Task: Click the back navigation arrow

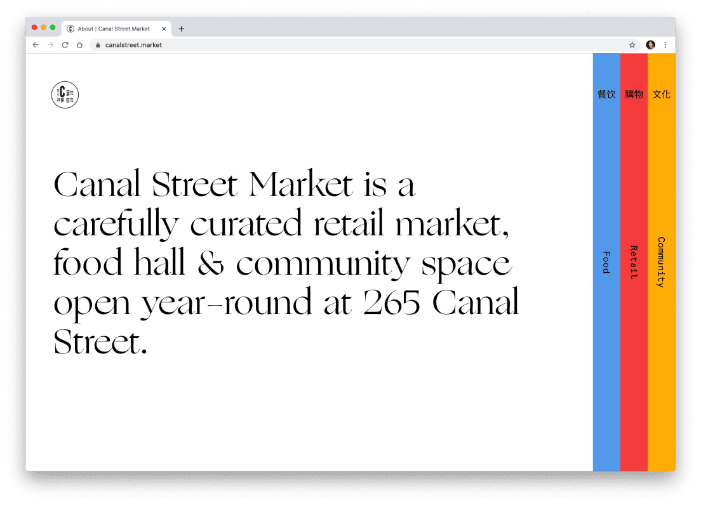Action: click(x=36, y=45)
